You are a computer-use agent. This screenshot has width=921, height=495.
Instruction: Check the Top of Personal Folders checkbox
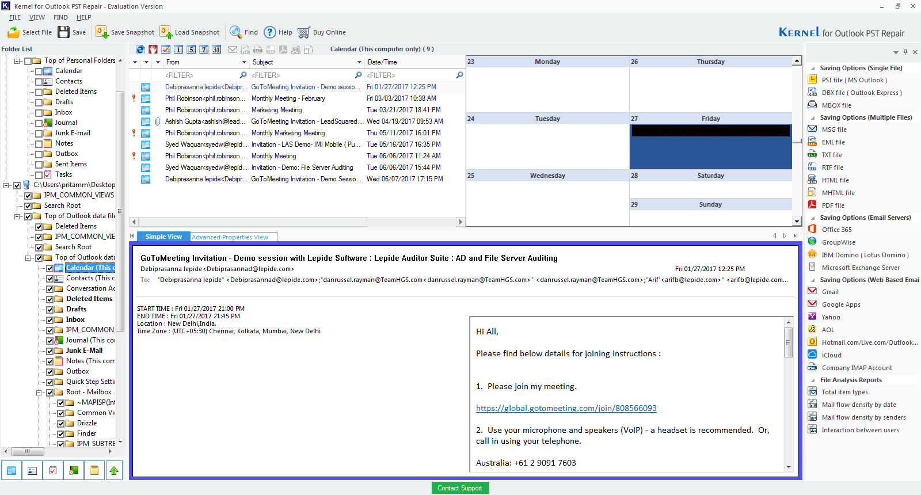[28, 61]
